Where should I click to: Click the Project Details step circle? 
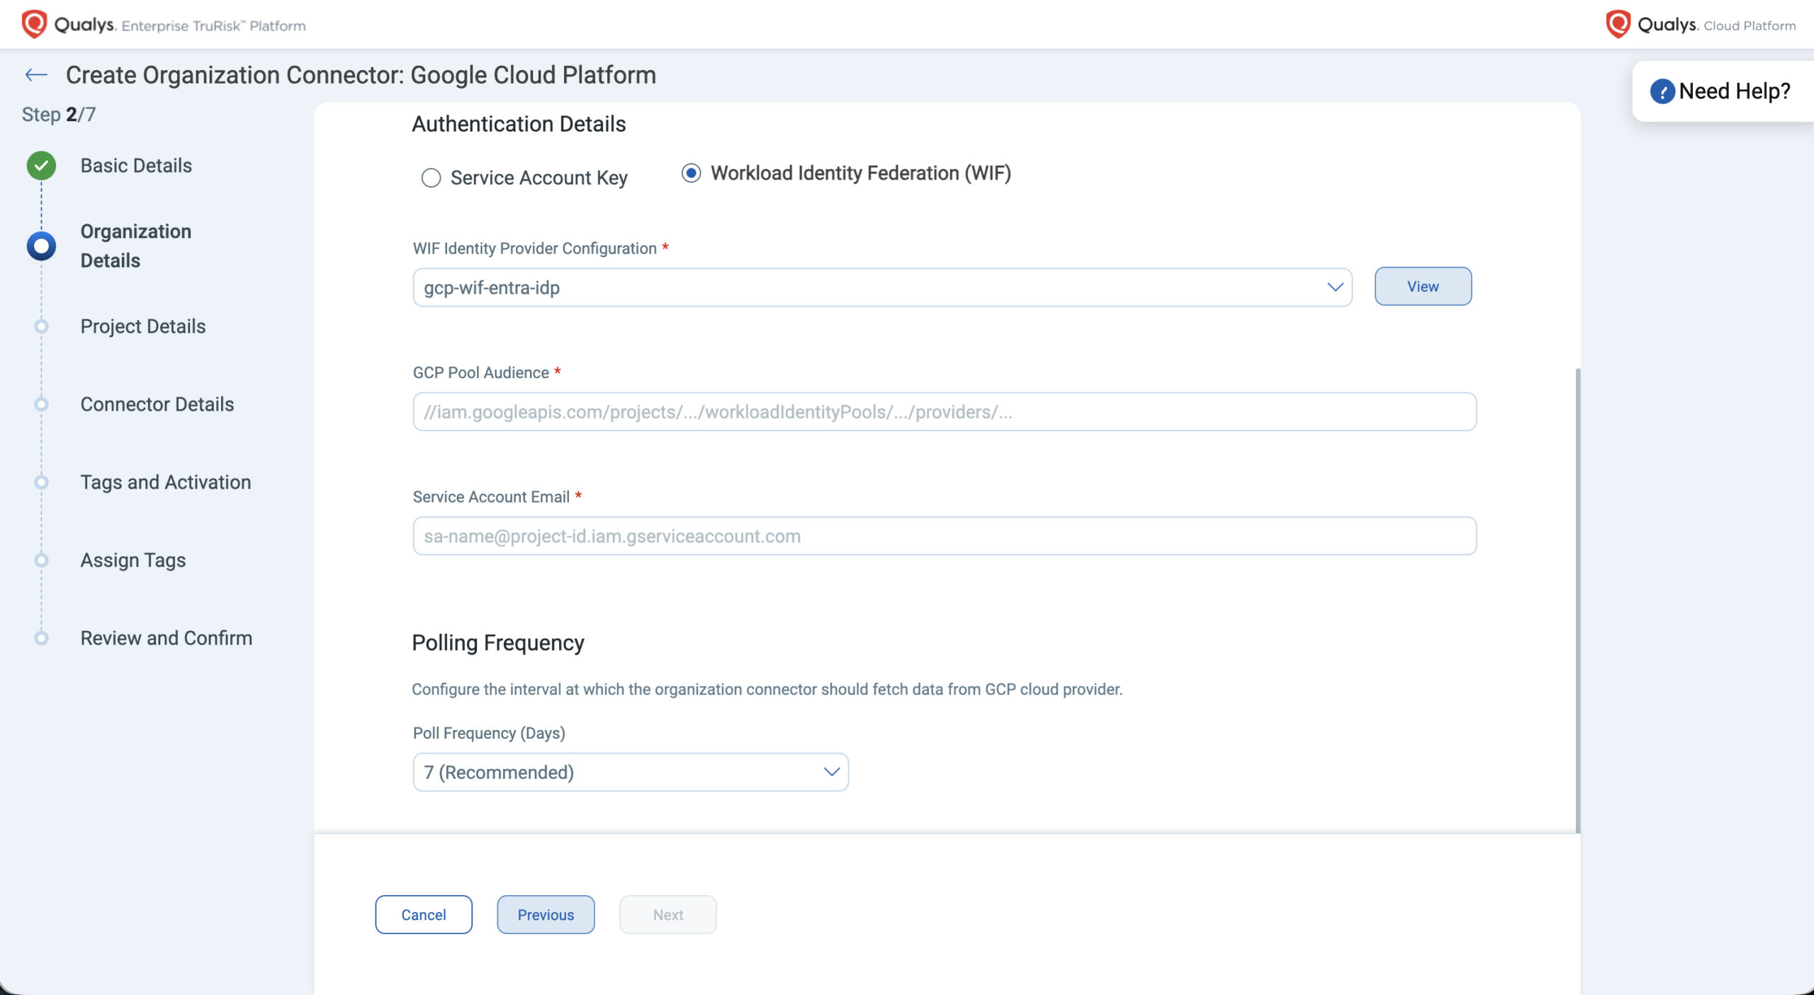(41, 326)
